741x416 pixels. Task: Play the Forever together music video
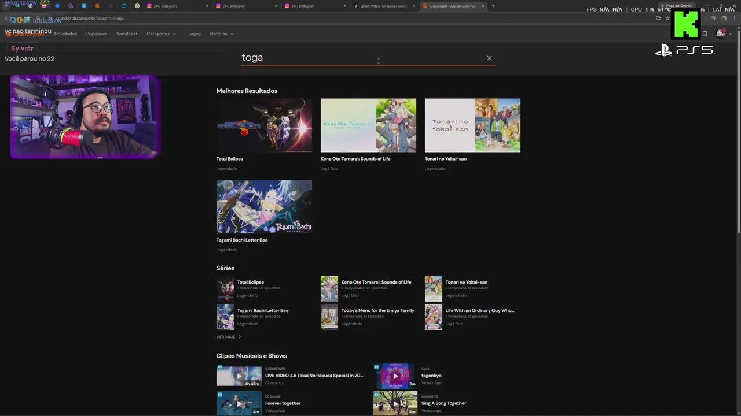(x=239, y=403)
